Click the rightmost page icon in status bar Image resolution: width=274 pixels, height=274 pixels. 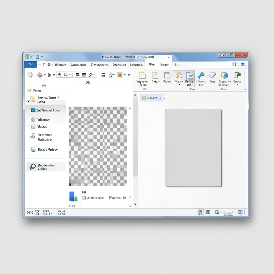[x=240, y=212]
